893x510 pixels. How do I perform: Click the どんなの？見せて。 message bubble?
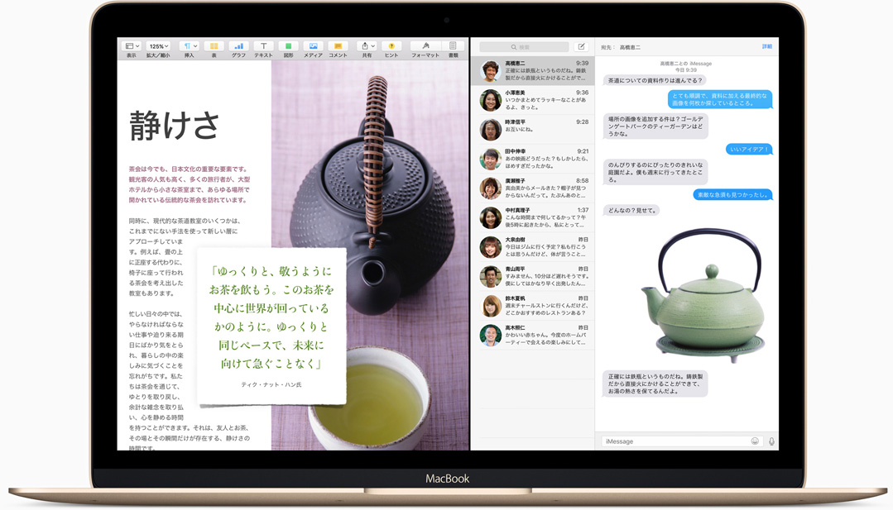[631, 211]
